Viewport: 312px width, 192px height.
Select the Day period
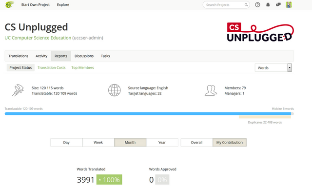point(66,142)
